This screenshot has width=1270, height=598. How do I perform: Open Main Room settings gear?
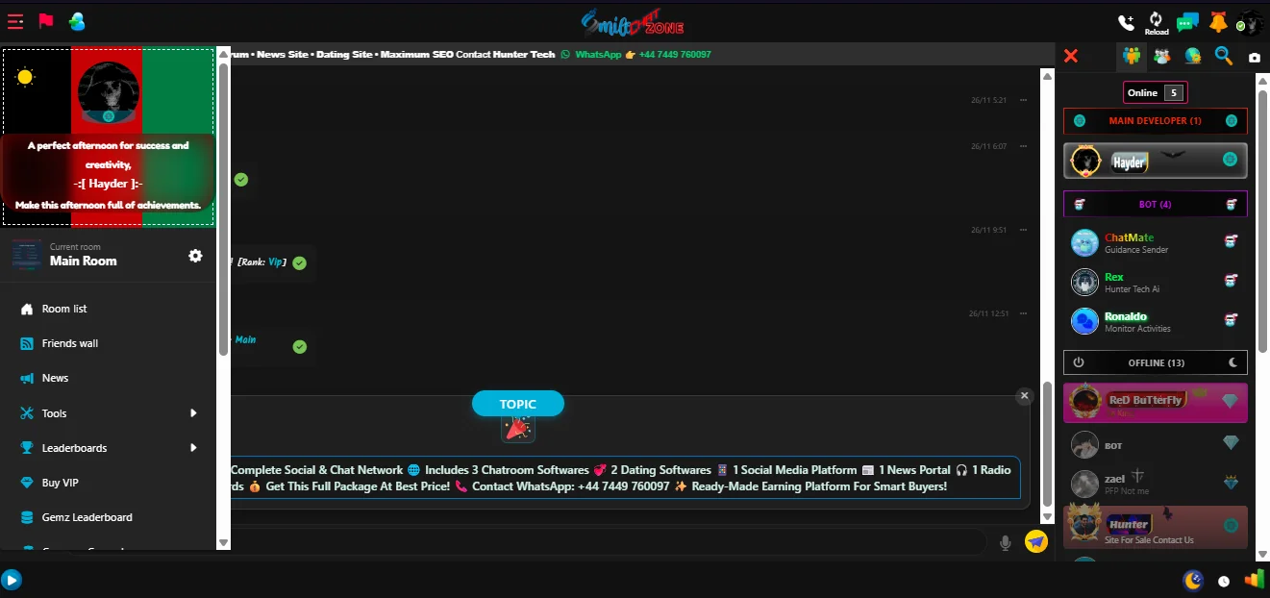point(195,256)
